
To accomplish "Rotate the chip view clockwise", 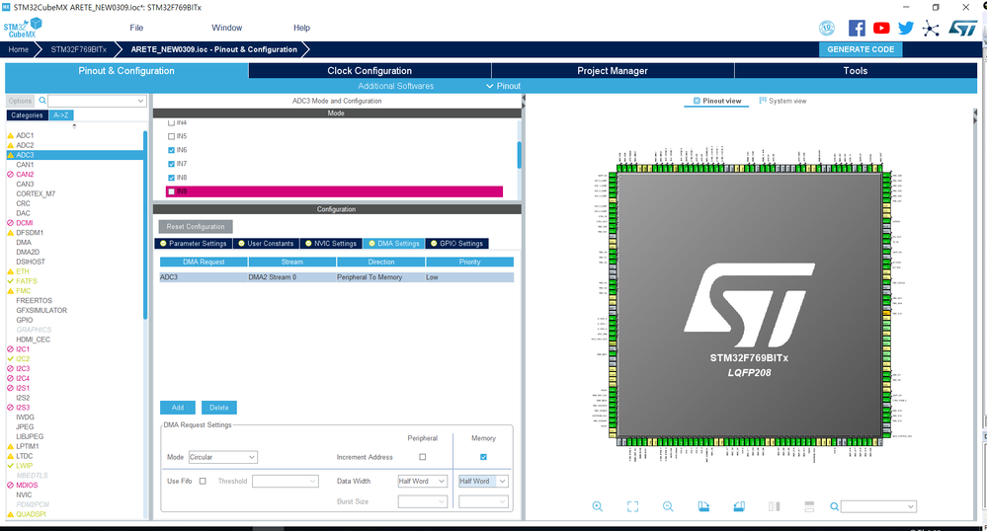I will (x=703, y=506).
